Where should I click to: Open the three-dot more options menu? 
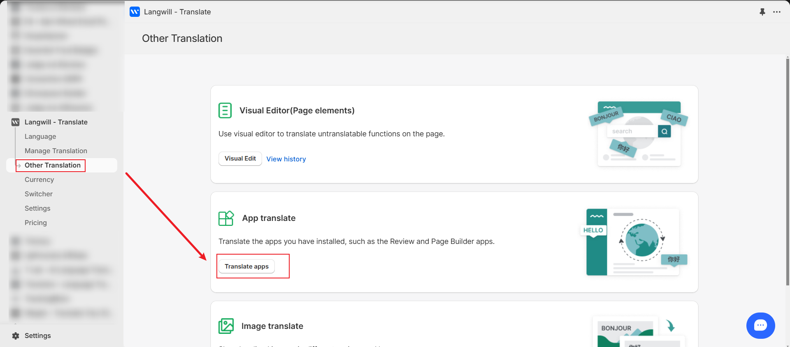777,12
